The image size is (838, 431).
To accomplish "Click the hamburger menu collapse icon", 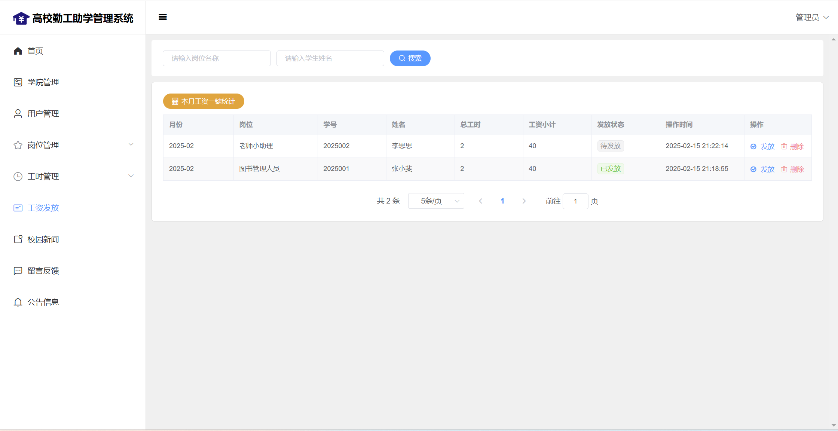I will coord(163,17).
